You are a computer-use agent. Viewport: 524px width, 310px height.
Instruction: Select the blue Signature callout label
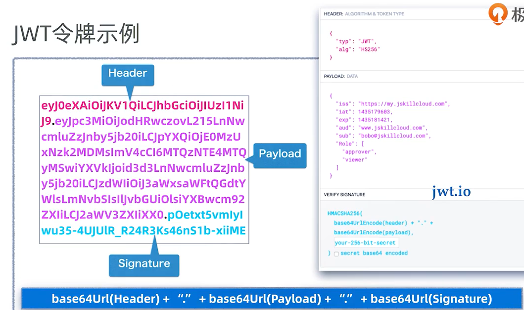143,263
